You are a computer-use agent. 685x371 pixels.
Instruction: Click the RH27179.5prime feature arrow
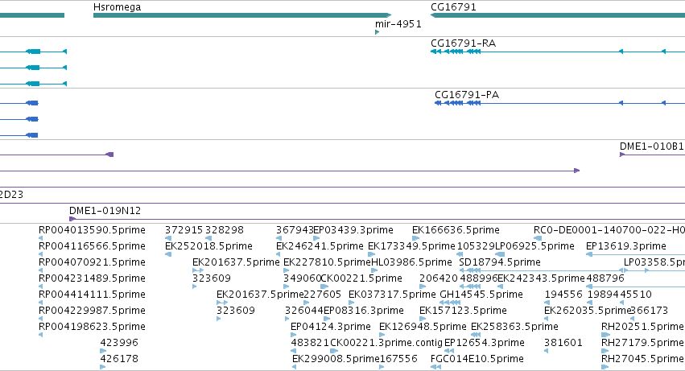(605, 350)
